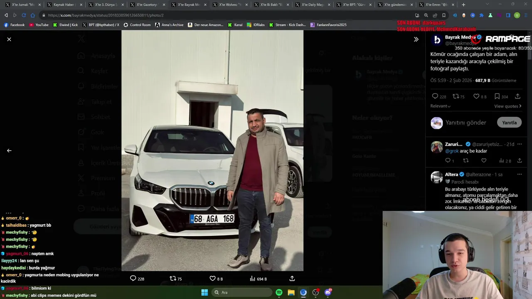Open Zaruri's profile avatar
Image resolution: width=532 pixels, height=299 pixels.
click(x=436, y=147)
